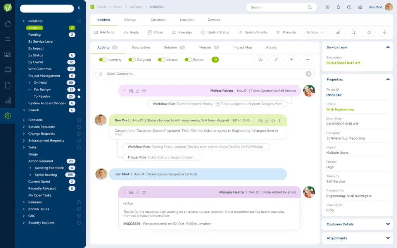Switch to the Solution tab
The image size is (397, 248).
pyautogui.click(x=171, y=47)
